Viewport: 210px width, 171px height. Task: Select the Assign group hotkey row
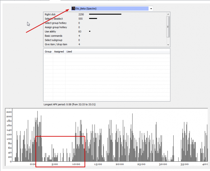(x=105, y=27)
